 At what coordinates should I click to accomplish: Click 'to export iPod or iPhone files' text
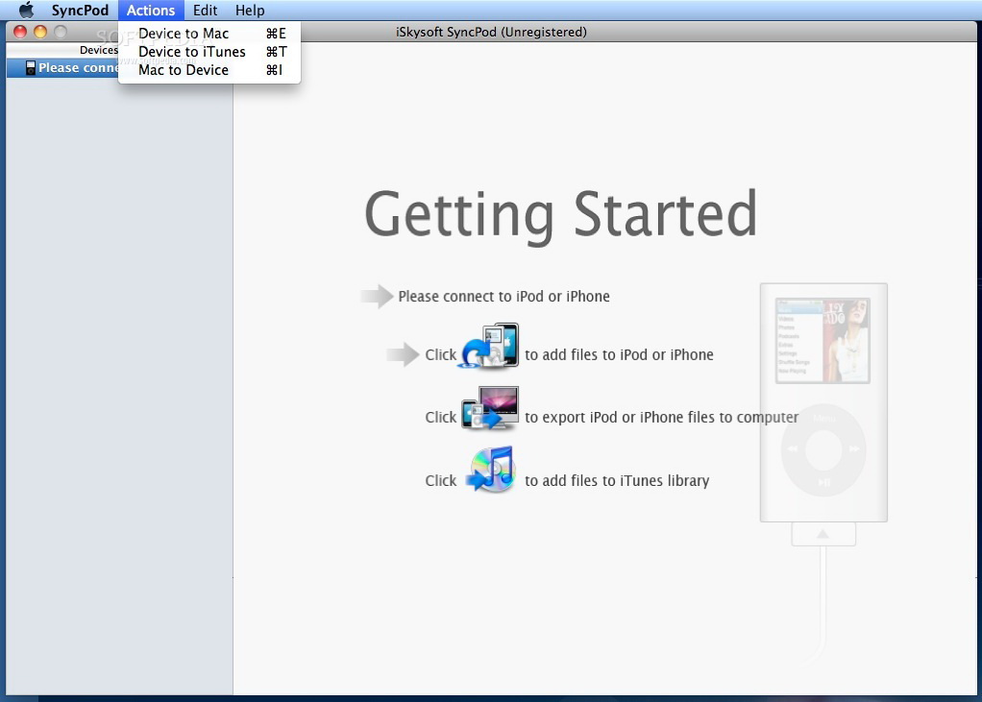point(661,417)
